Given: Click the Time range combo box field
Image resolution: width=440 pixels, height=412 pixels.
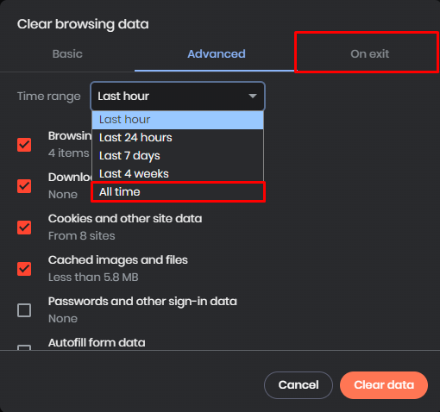Looking at the screenshot, I should coord(178,96).
